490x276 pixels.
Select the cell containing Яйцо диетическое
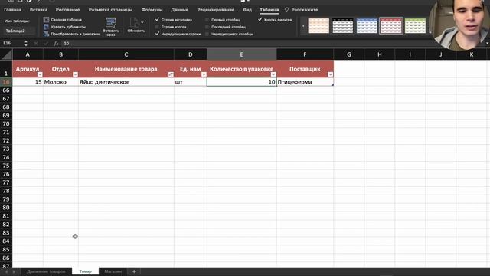tap(126, 82)
